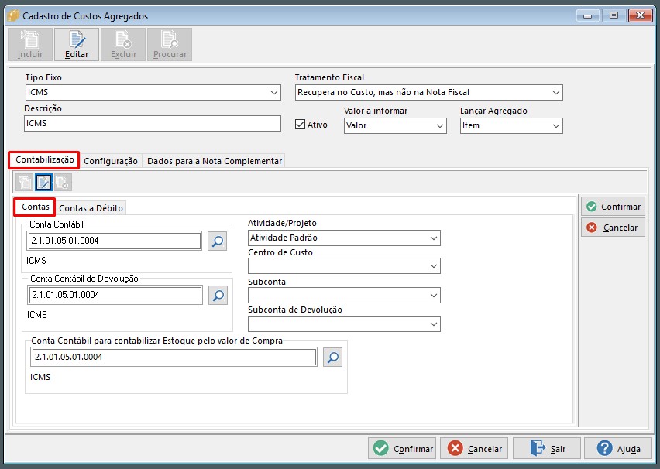
Task: Click the edit record icon in Contabilização toolbar
Action: [44, 182]
